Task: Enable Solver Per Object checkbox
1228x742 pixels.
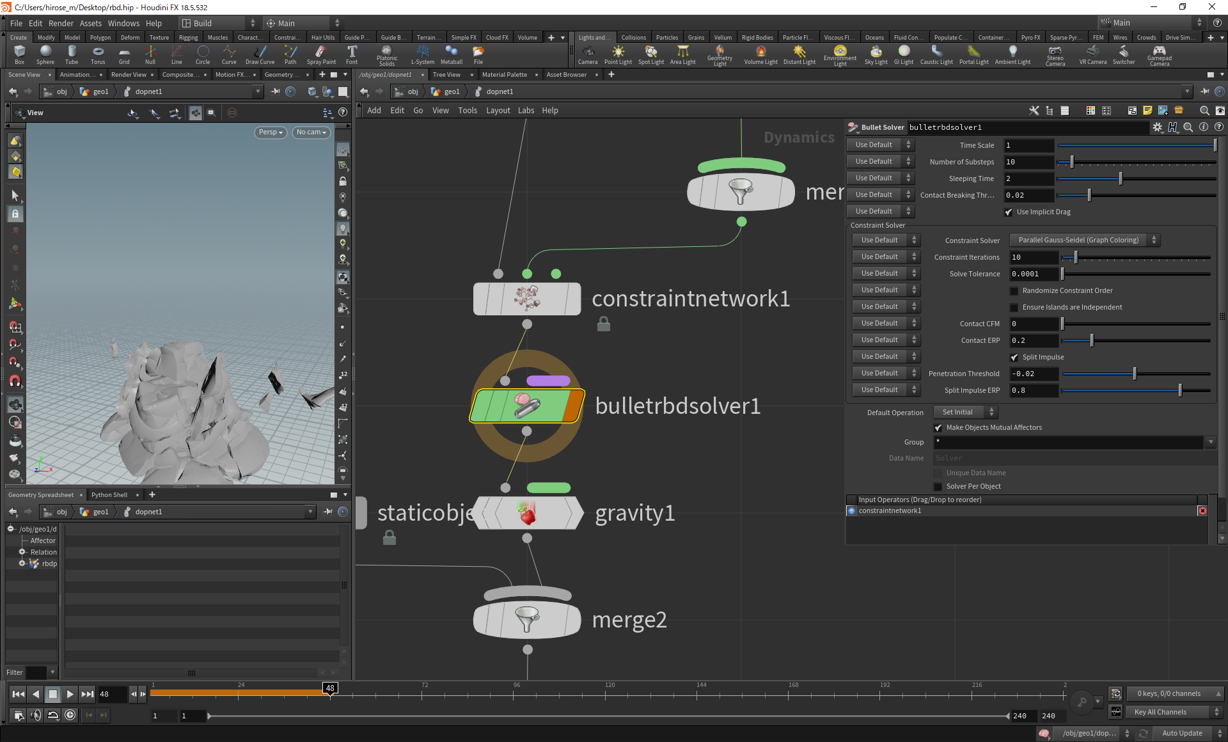Action: click(938, 487)
